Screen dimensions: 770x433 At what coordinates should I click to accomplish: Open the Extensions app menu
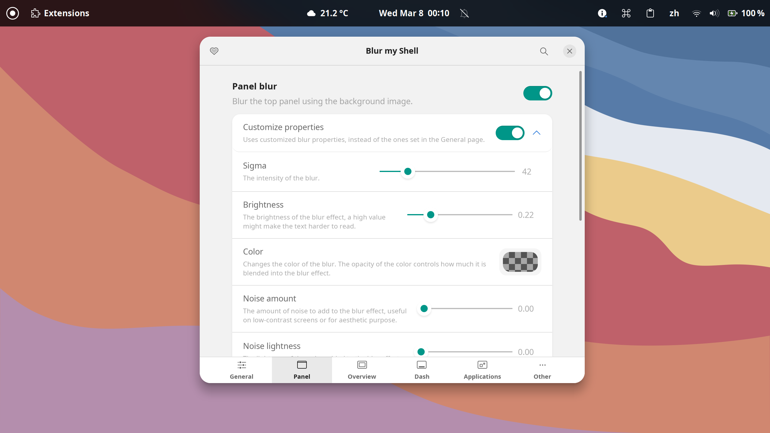click(x=60, y=13)
